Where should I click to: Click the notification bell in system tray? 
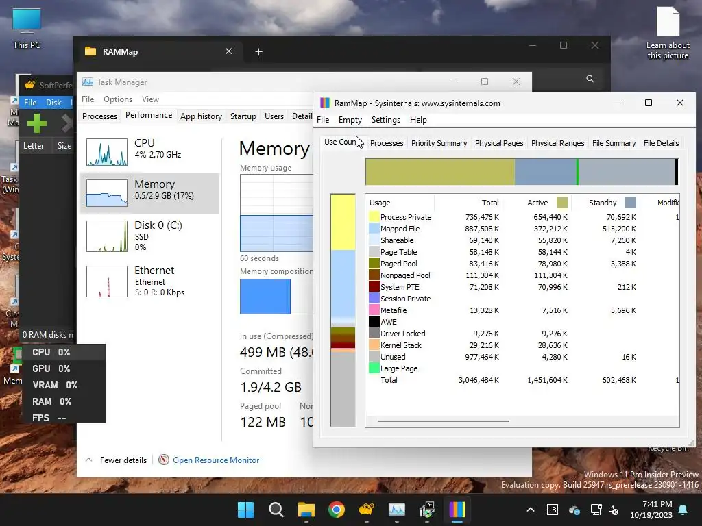pos(683,510)
